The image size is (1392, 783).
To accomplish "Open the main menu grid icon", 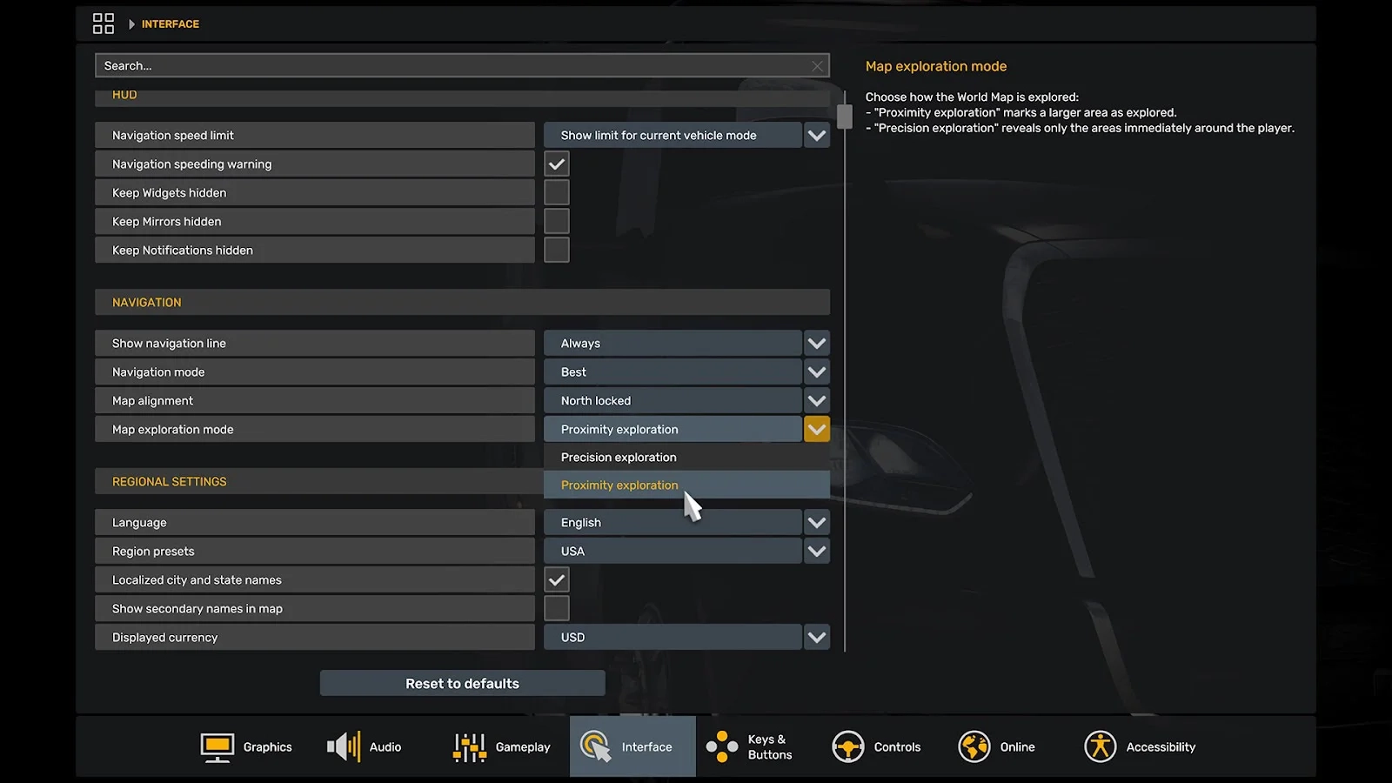I will point(104,23).
